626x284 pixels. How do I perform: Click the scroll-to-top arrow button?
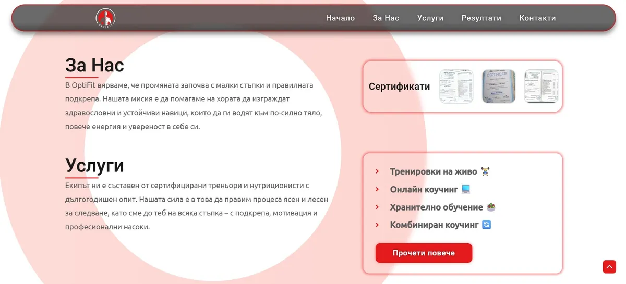click(609, 266)
